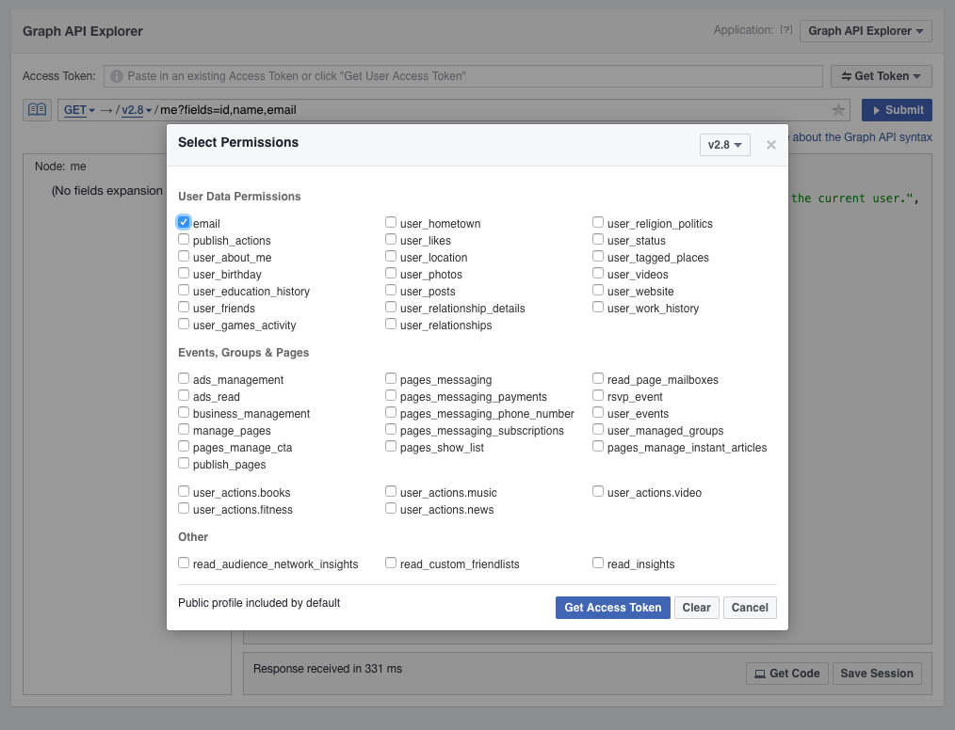Tick the user_posts checkbox
The width and height of the screenshot is (955, 730).
pos(391,290)
